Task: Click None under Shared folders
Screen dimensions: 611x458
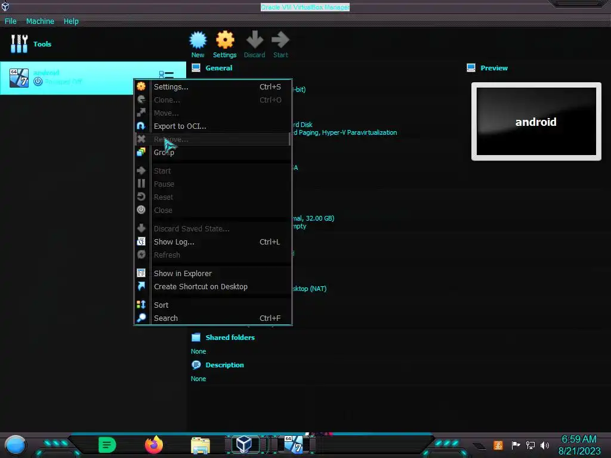Action: coord(198,351)
